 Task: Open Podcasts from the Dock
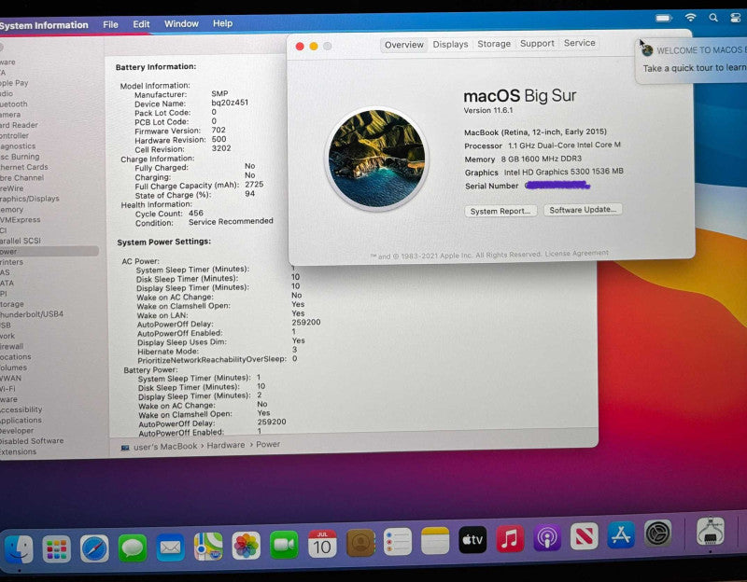point(547,537)
